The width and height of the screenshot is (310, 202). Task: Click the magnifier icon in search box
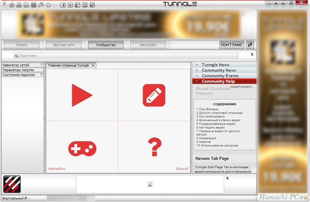click(x=17, y=56)
